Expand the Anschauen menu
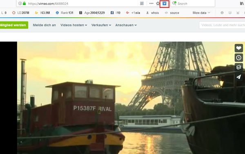 click(x=126, y=25)
